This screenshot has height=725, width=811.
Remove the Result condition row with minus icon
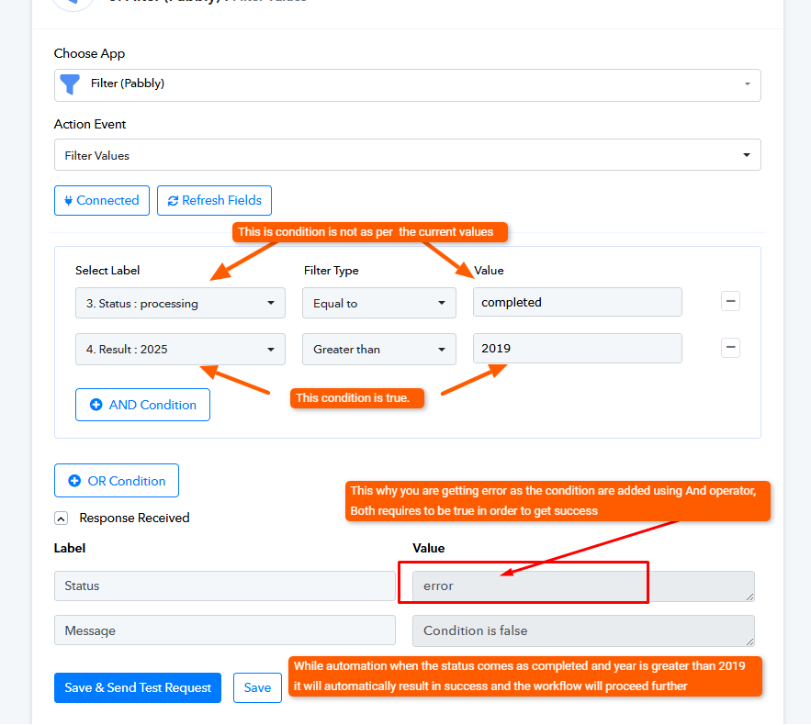point(730,348)
